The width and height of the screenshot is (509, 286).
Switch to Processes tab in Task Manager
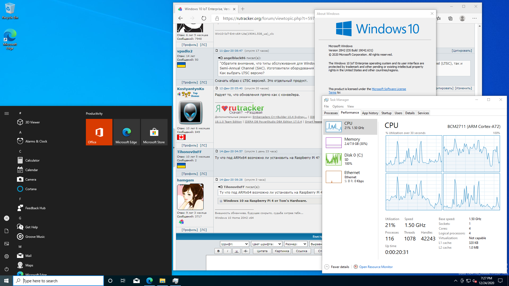tap(331, 113)
